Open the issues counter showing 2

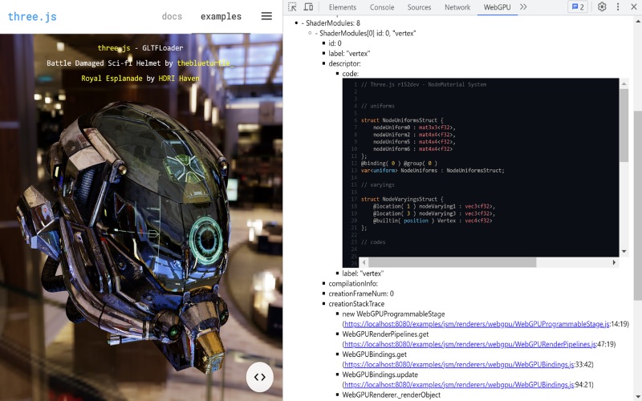click(x=578, y=7)
